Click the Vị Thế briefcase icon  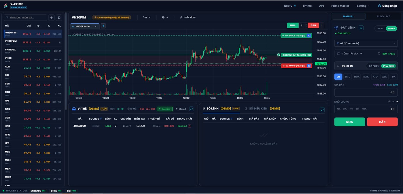point(74,109)
